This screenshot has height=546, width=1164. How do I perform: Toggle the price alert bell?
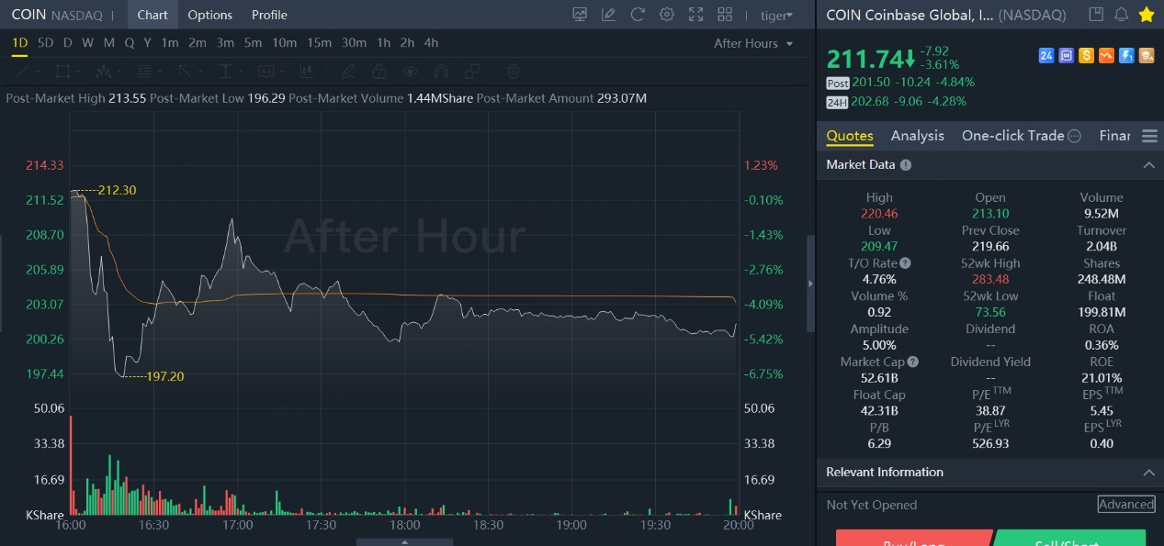click(x=1121, y=15)
